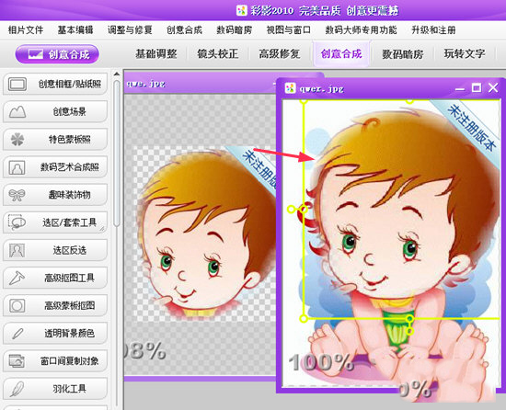Screen dimensions: 506x410
Task: Use the 窗口间复制对象 copy tool
Action: [55, 361]
